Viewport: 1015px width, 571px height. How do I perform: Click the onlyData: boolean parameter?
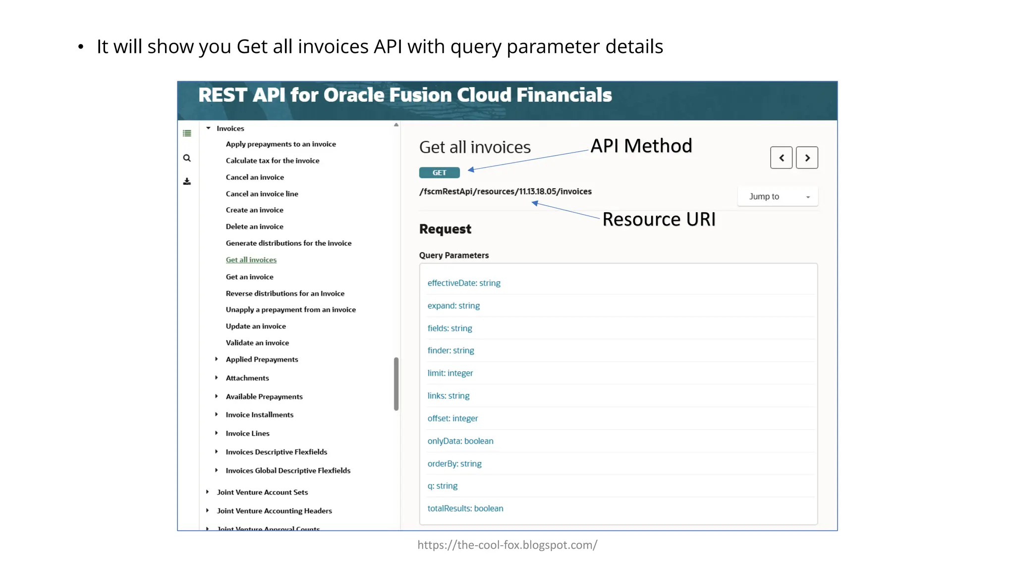pyautogui.click(x=460, y=441)
